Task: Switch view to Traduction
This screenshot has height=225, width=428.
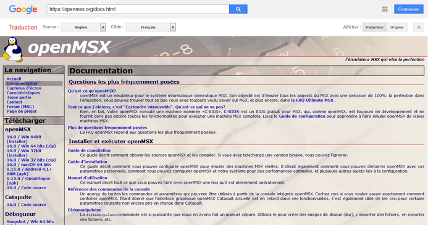Action: click(374, 27)
